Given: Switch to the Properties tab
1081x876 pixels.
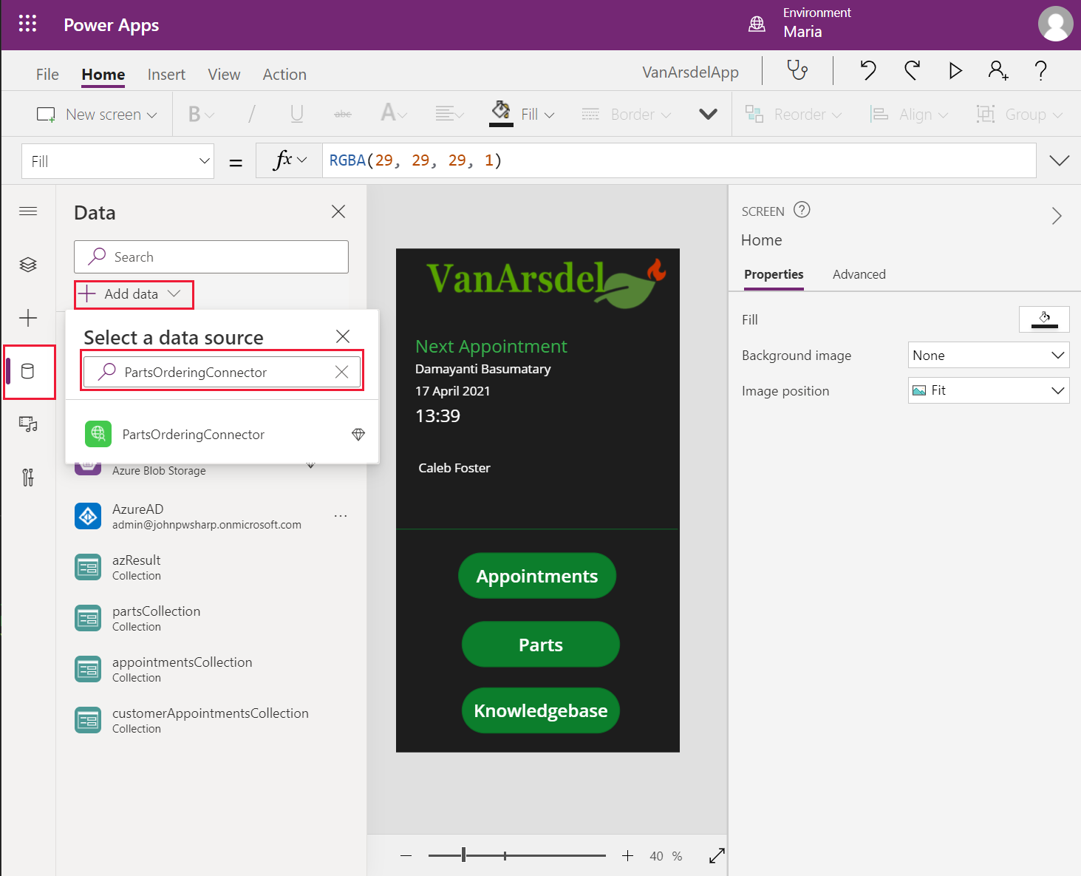Looking at the screenshot, I should pyautogui.click(x=774, y=274).
